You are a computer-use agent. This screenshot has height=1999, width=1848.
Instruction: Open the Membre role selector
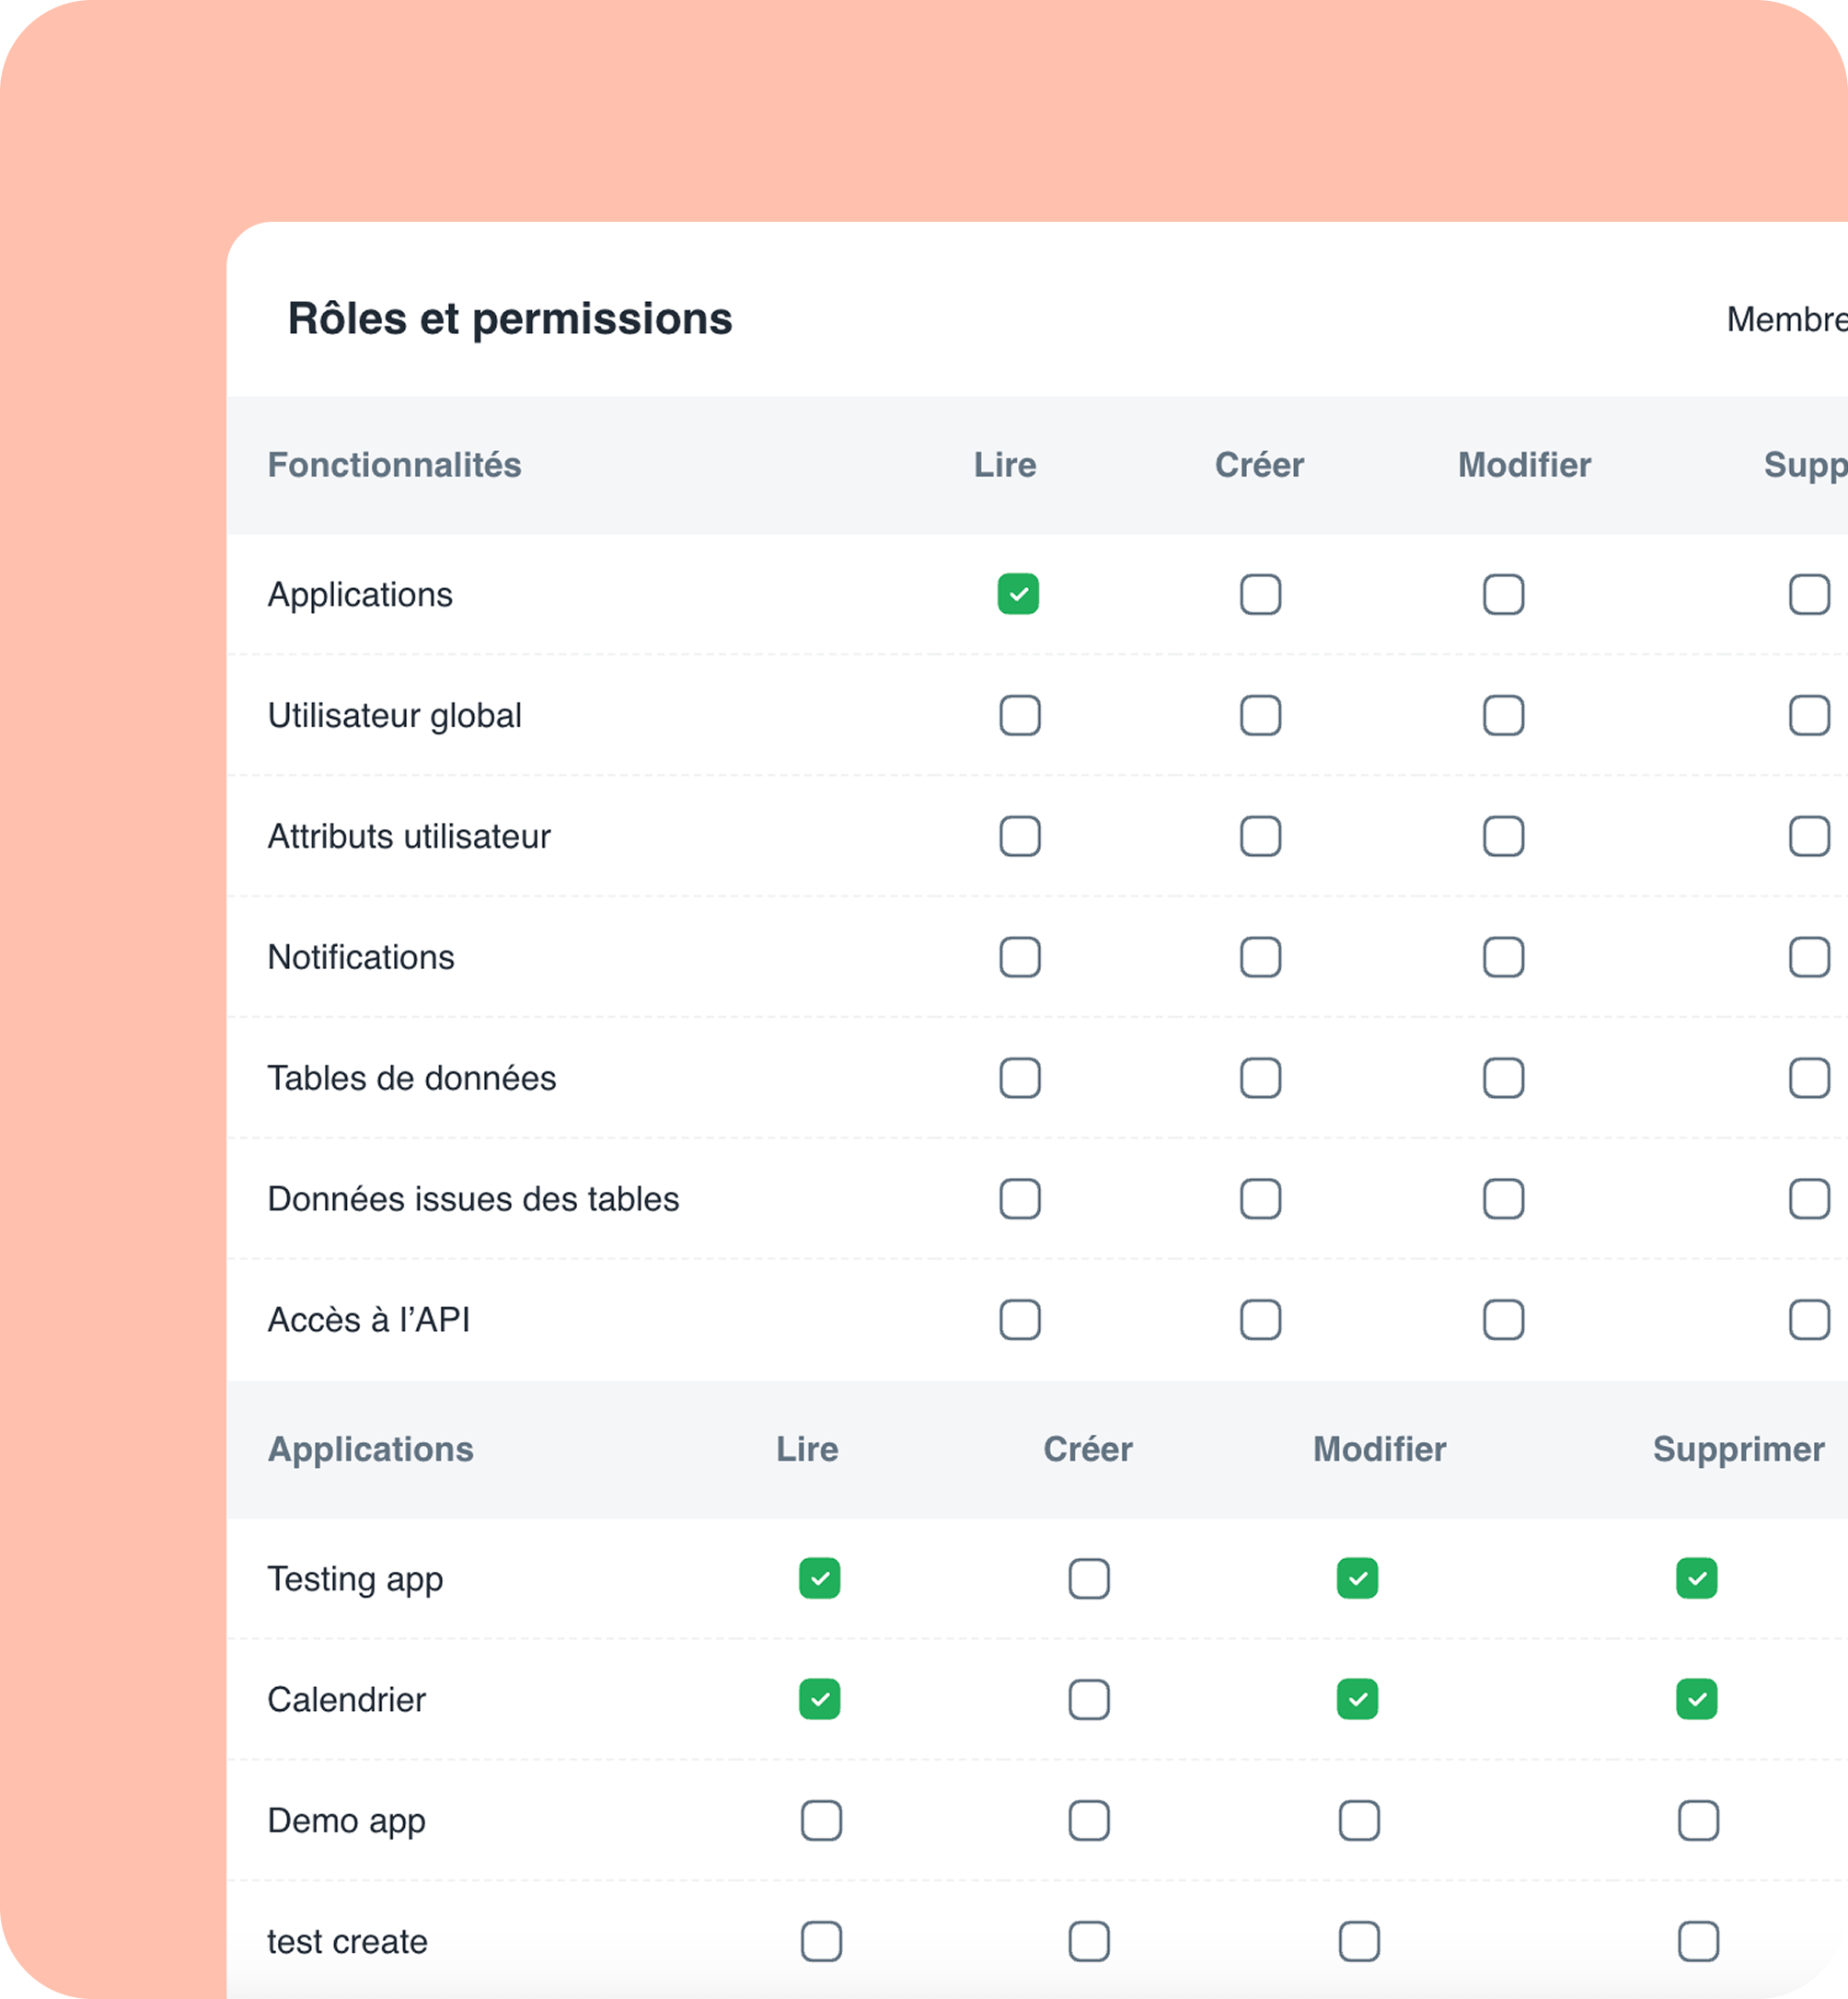[x=1785, y=320]
